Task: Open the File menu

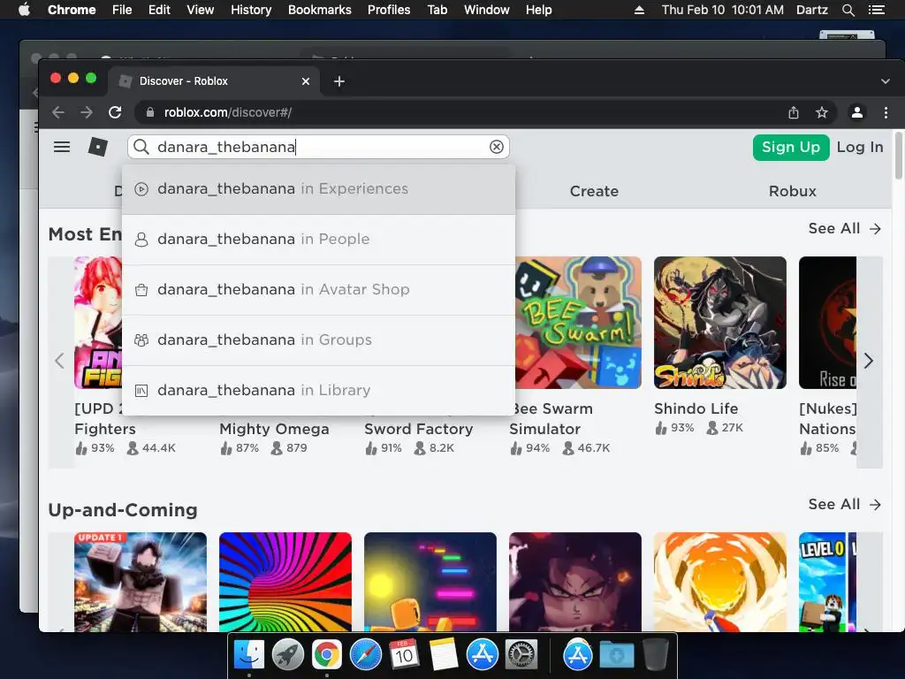Action: click(x=122, y=10)
